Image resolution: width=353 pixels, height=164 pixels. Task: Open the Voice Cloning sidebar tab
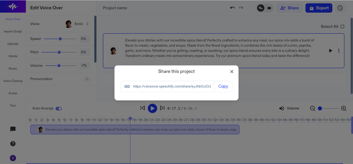click(13, 81)
